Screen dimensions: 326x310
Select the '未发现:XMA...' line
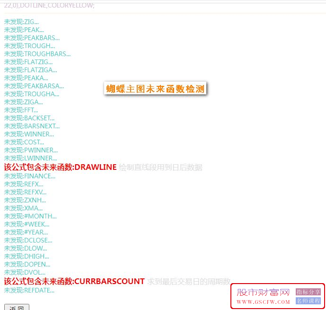[24, 209]
